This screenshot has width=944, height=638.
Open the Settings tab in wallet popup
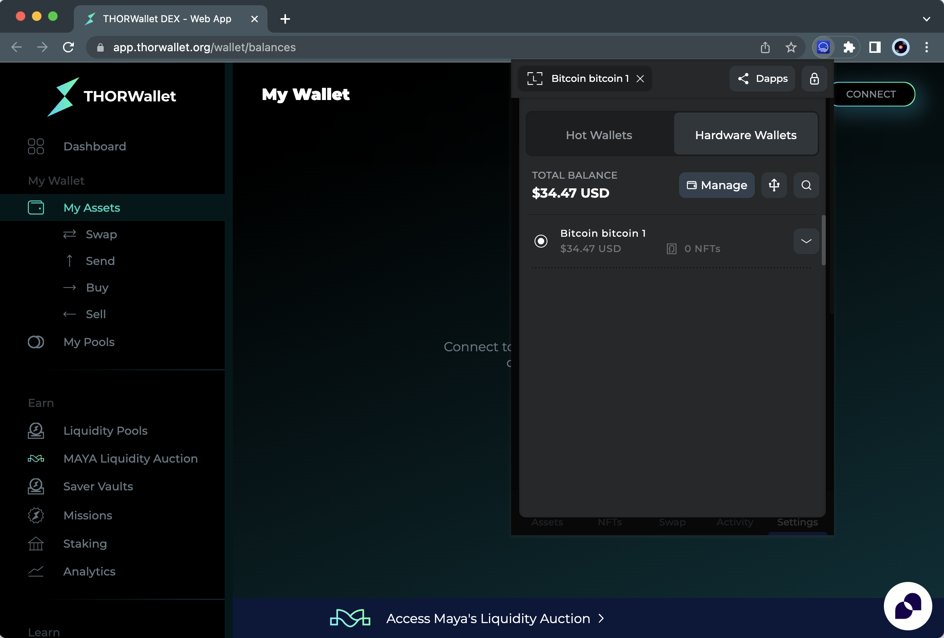(797, 522)
